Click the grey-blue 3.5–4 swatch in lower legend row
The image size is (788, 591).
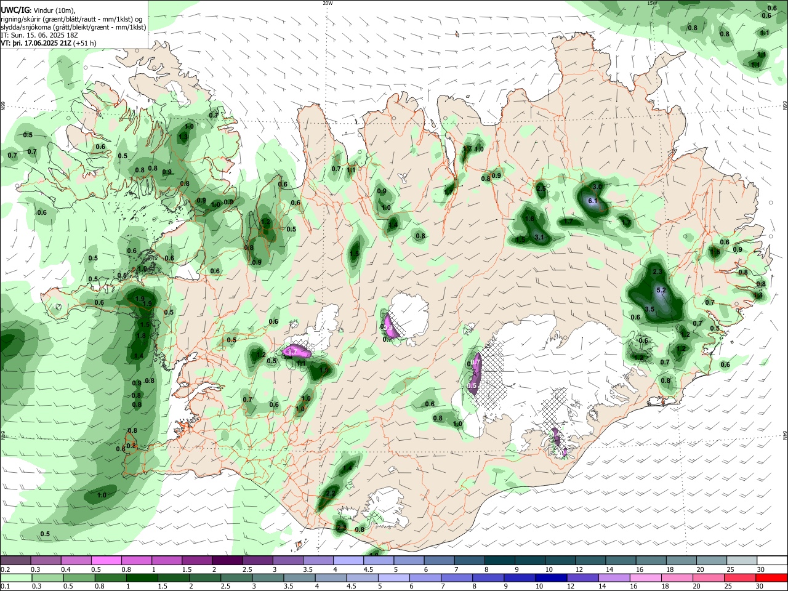[x=300, y=577]
